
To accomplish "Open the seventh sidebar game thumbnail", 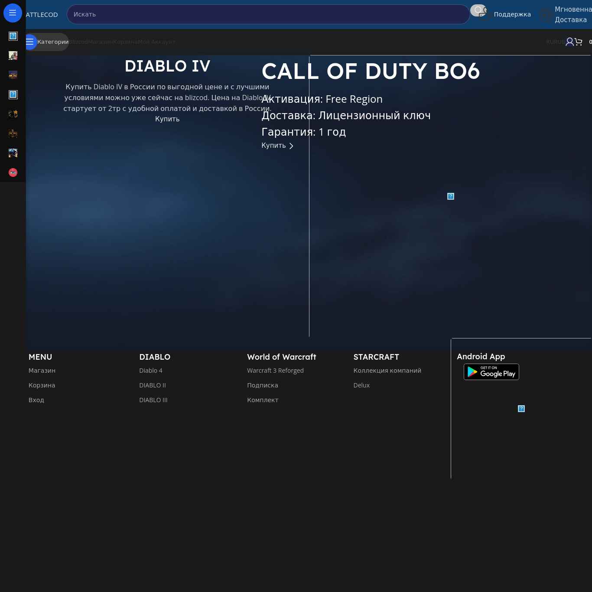I will click(x=13, y=153).
